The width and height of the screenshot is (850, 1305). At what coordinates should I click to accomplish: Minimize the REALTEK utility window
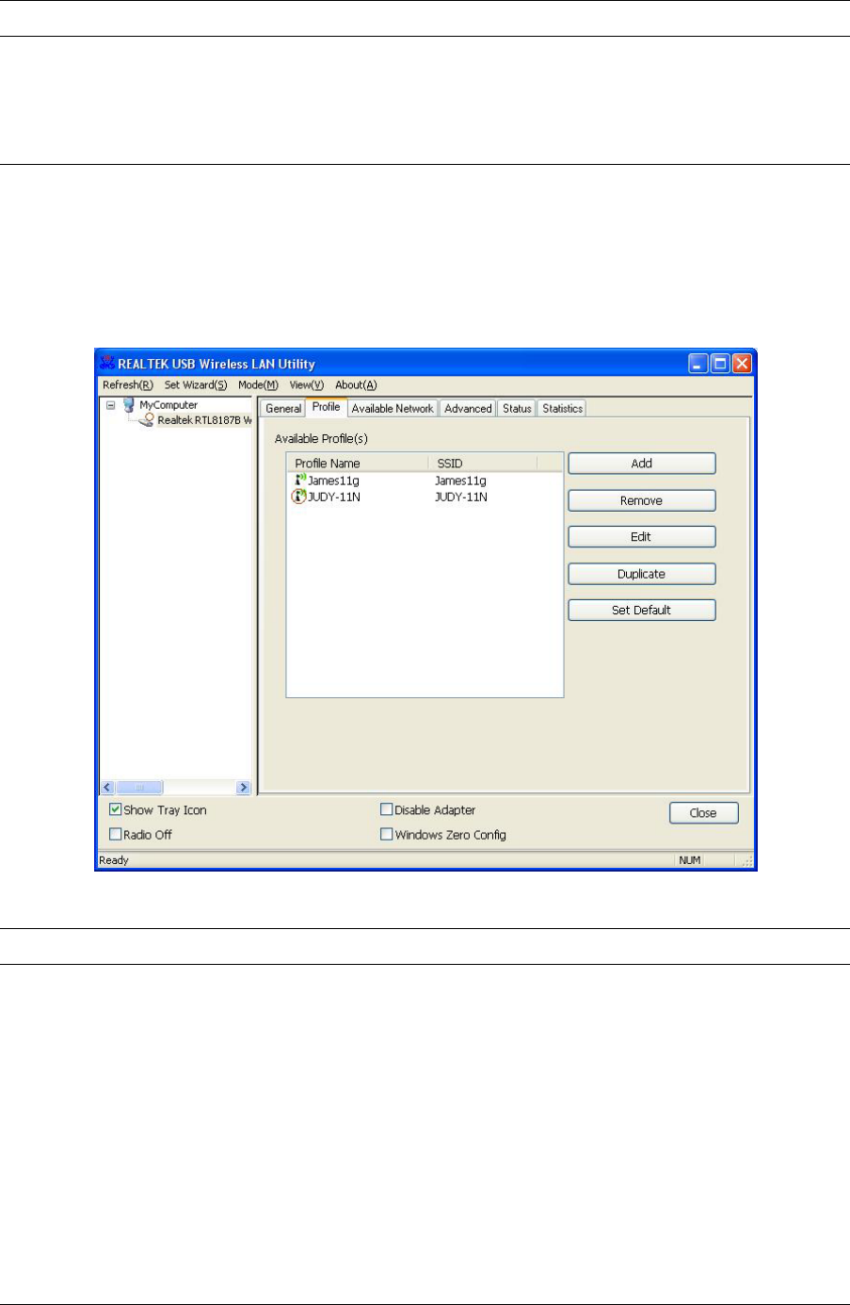click(x=698, y=364)
